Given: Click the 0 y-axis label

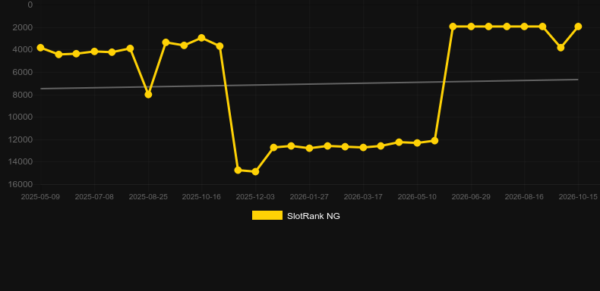Looking at the screenshot, I should [30, 5].
